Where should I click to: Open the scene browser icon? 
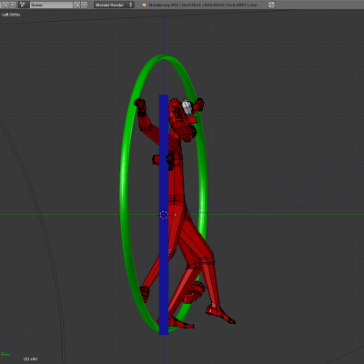(23, 5)
